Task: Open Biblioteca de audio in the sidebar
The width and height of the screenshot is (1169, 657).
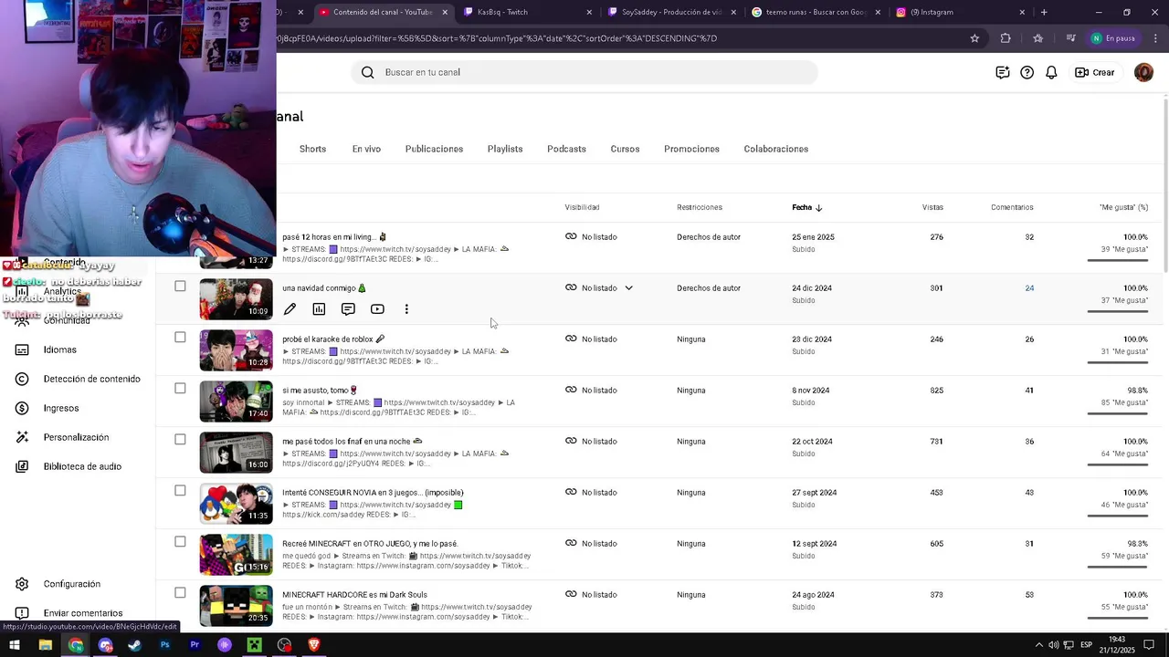Action: [82, 466]
